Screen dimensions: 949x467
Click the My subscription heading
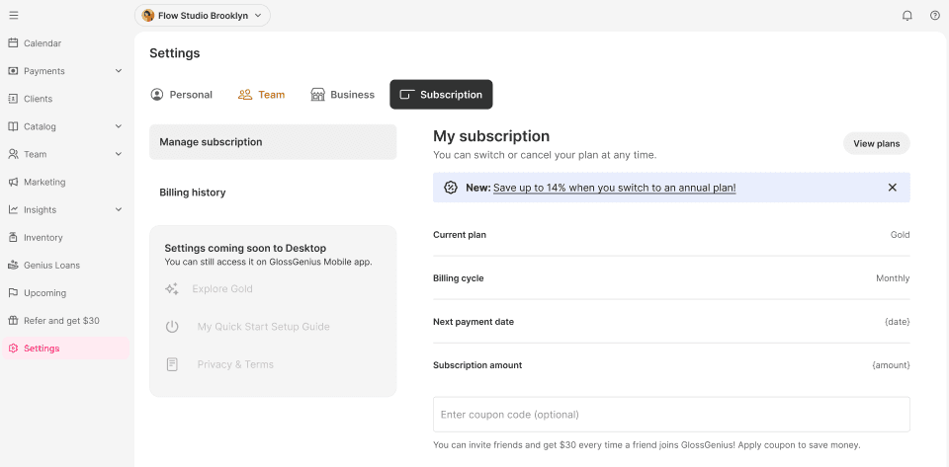[x=491, y=136]
